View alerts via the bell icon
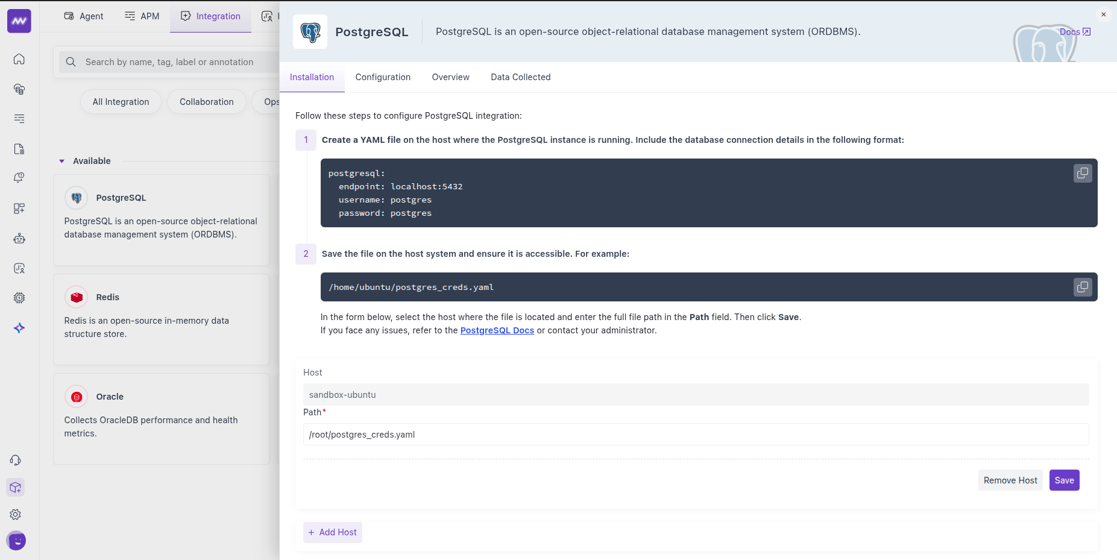Image resolution: width=1117 pixels, height=560 pixels. (19, 177)
